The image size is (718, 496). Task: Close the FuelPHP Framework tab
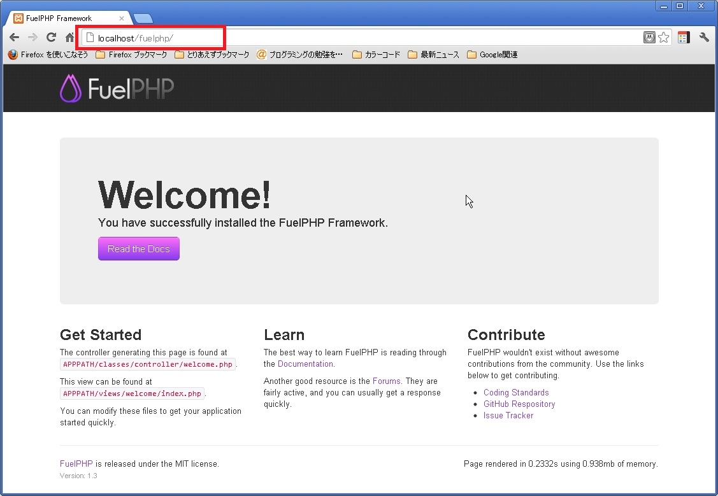coord(121,18)
